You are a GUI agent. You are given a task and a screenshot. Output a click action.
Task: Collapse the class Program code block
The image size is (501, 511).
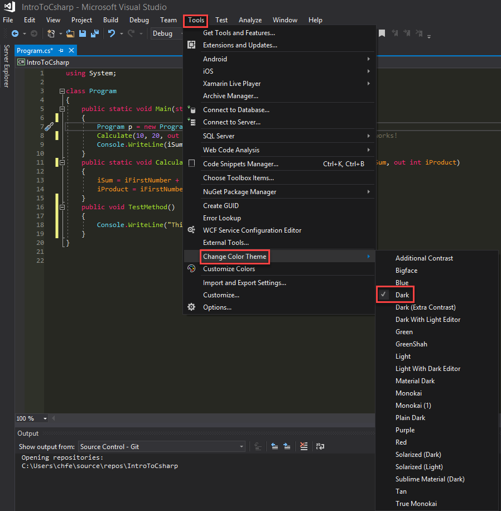(x=62, y=91)
